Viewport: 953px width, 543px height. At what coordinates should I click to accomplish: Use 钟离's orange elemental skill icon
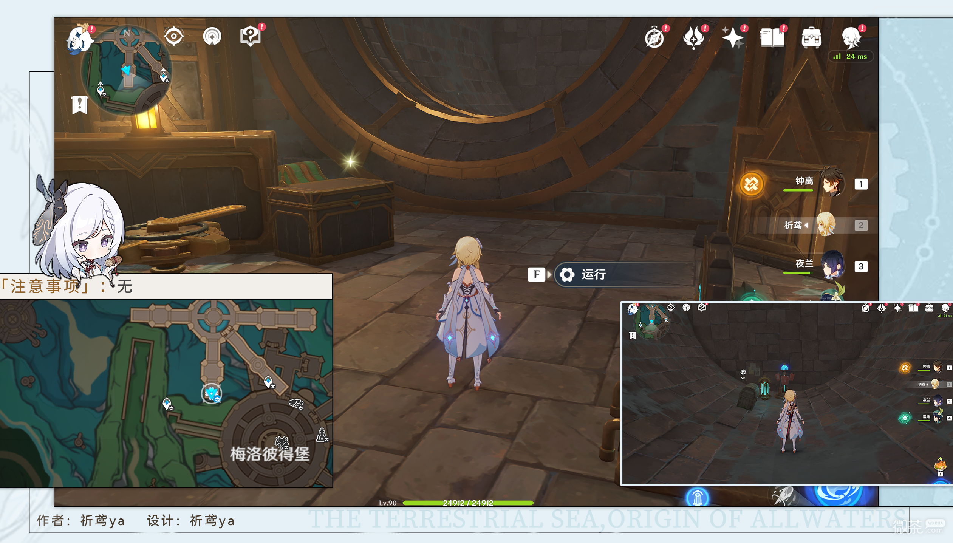pyautogui.click(x=751, y=184)
